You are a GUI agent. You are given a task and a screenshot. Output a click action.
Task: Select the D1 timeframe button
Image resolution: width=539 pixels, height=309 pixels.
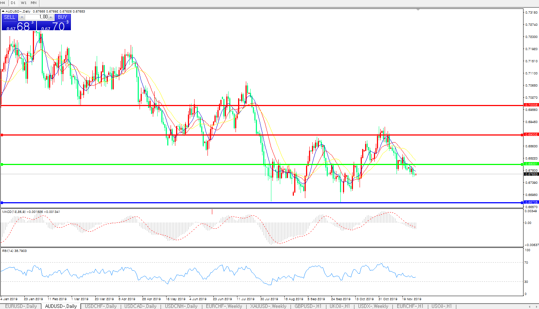coord(13,3)
